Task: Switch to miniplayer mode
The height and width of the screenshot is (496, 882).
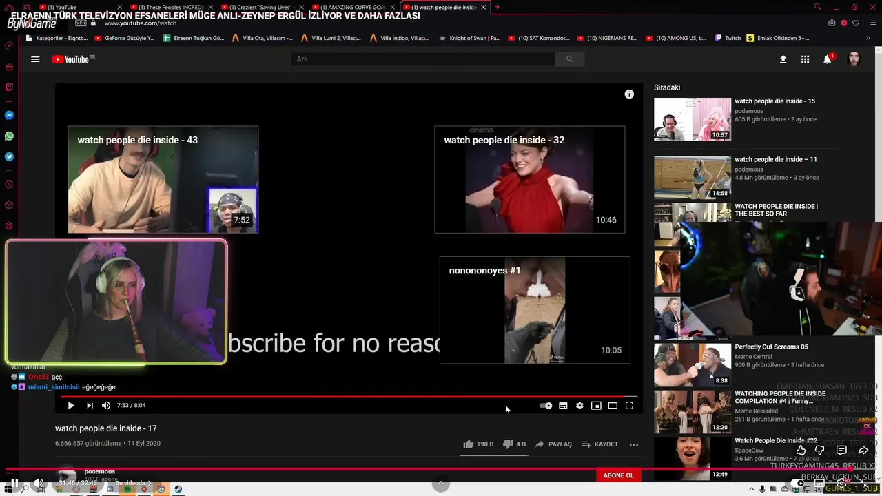Action: pyautogui.click(x=596, y=406)
